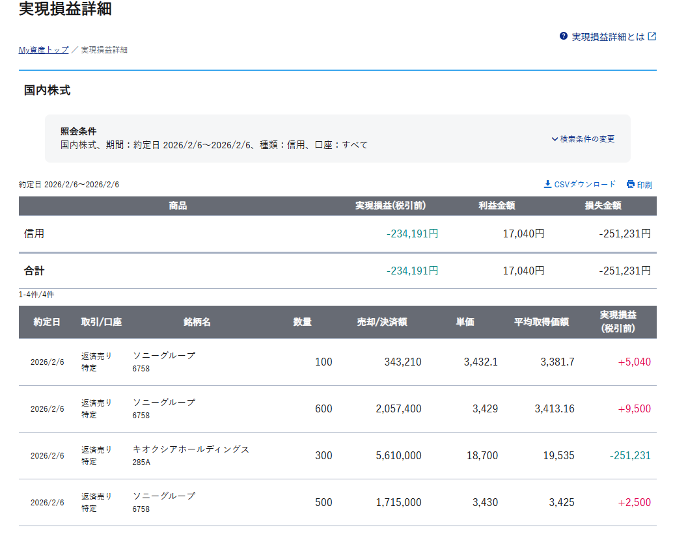Click the question mark help icon
The height and width of the screenshot is (534, 673).
(x=564, y=36)
